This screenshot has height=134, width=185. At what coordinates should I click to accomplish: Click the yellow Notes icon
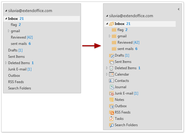(111, 100)
